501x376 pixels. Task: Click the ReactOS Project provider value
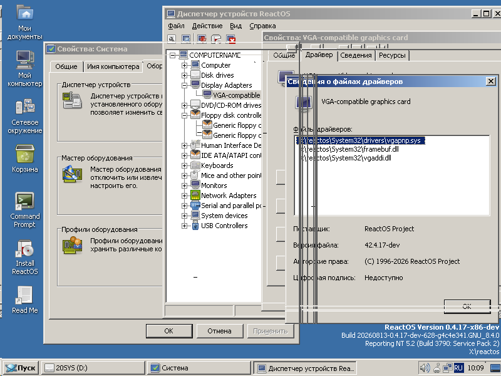coord(389,229)
